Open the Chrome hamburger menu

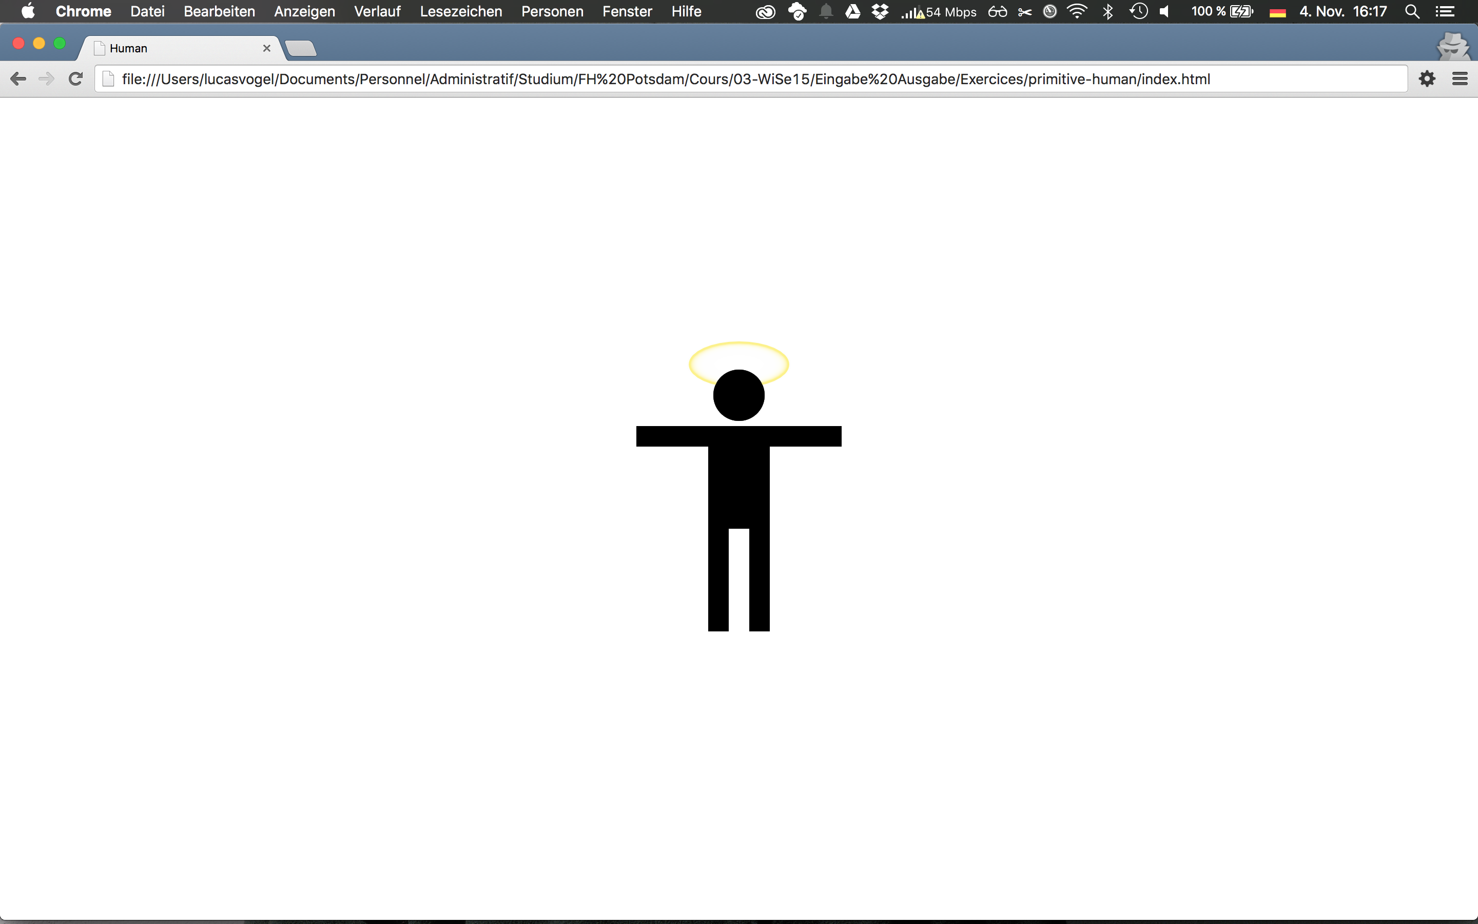(x=1460, y=79)
